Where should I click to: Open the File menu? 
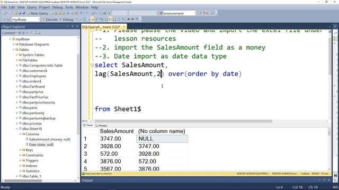point(4,7)
